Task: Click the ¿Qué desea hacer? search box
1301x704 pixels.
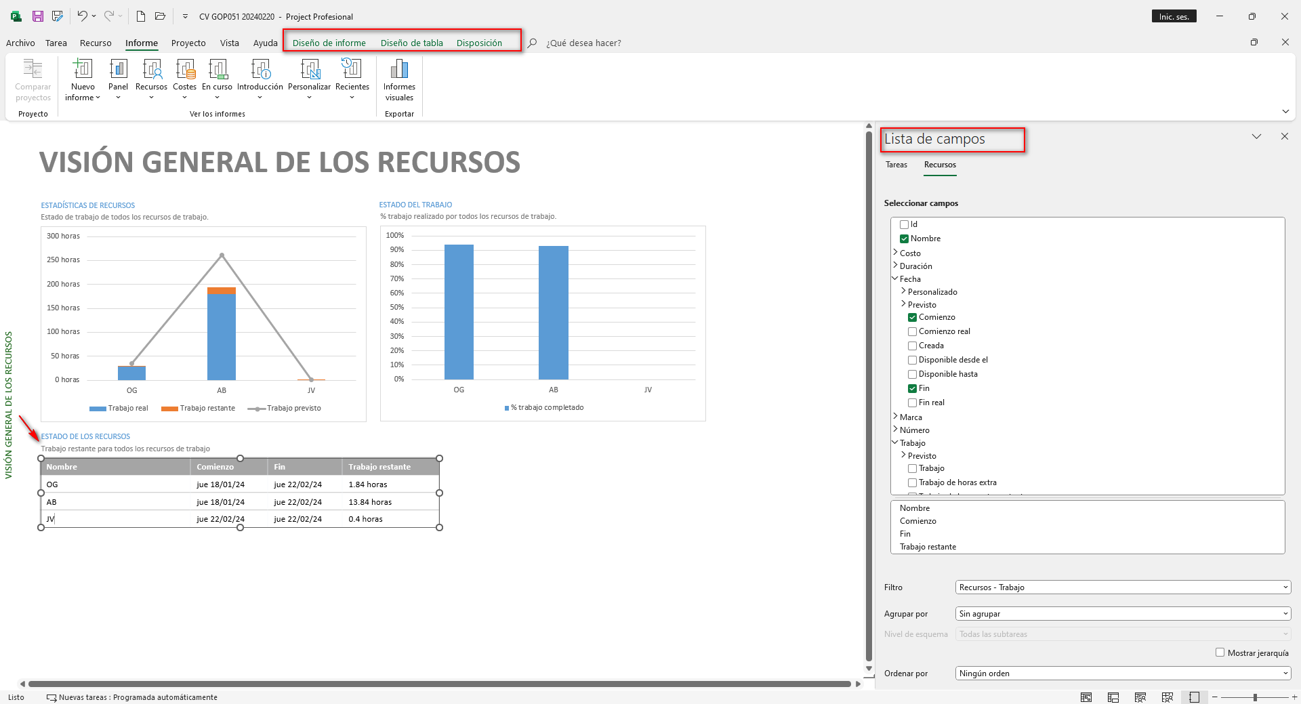Action: [583, 43]
